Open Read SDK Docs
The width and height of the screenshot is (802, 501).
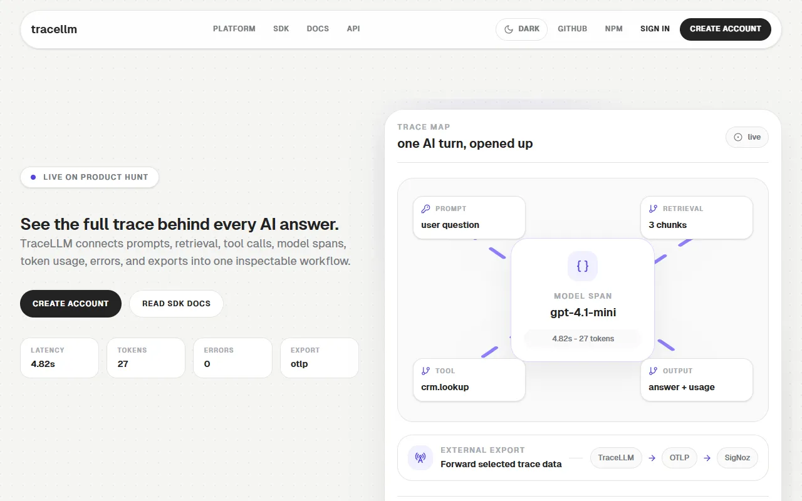tap(176, 304)
